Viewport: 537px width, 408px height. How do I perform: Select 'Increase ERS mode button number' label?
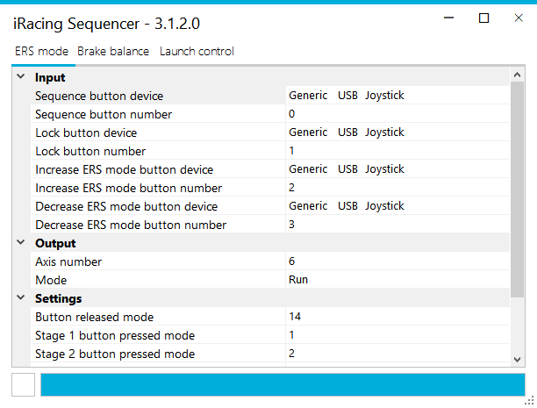(x=128, y=189)
